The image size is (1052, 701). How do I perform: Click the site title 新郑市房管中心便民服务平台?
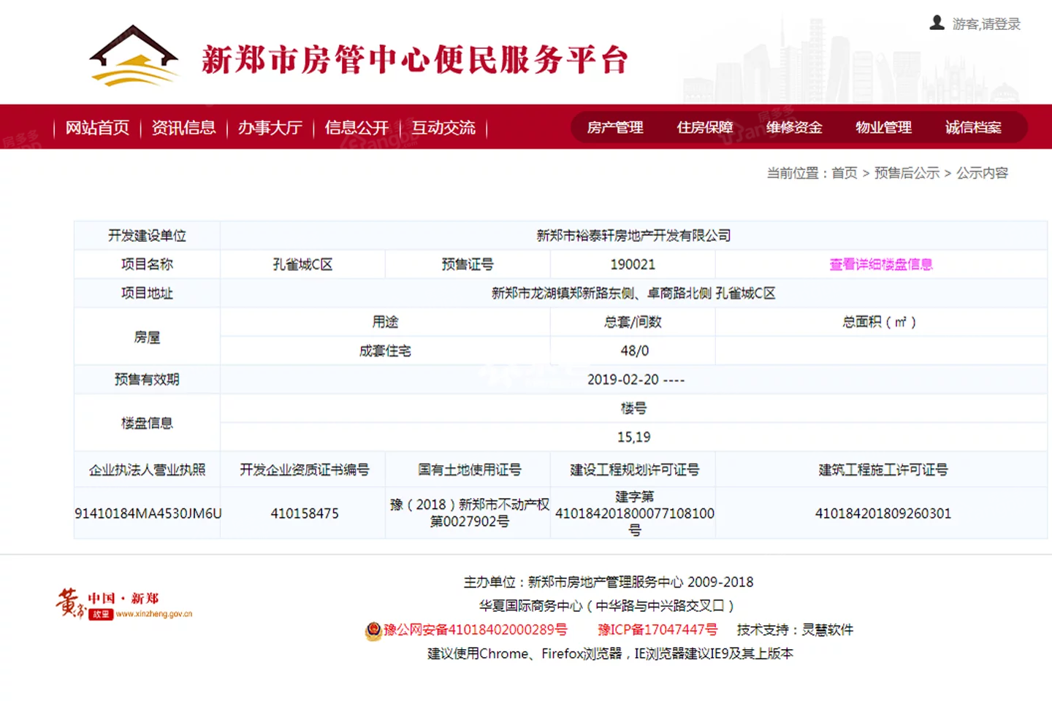pos(415,60)
